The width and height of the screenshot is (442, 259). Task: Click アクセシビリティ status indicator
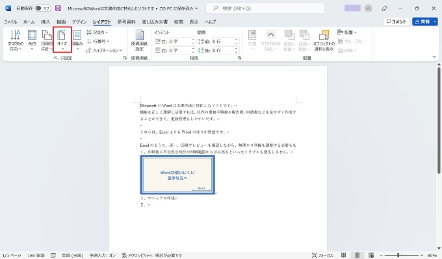[152, 255]
